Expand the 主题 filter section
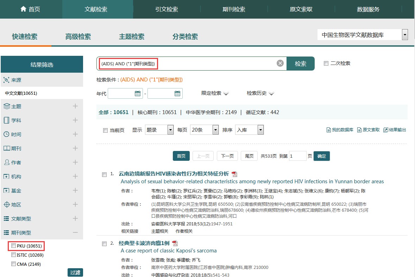 [75, 106]
